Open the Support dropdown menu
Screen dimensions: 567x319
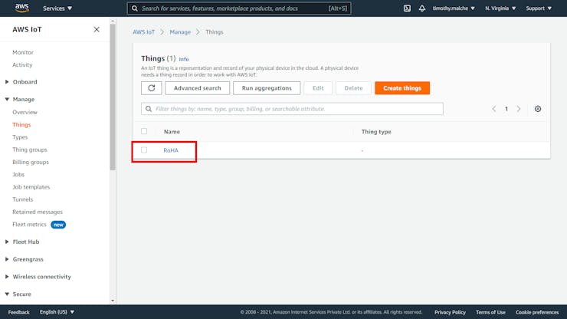(539, 8)
